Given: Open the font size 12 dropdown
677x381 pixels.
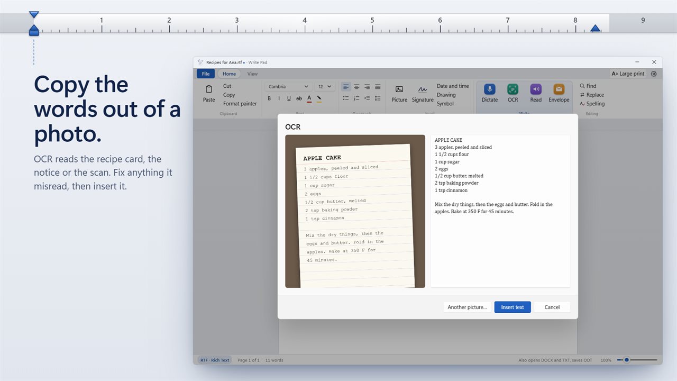Looking at the screenshot, I should click(325, 86).
